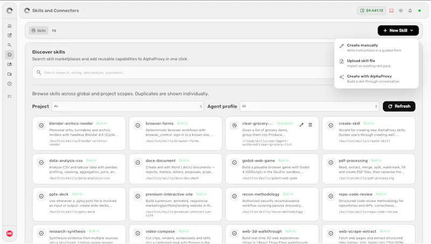Screen dimensions: 431x244
Task: Open the Agent profile filter dropdown
Action: pos(309,106)
